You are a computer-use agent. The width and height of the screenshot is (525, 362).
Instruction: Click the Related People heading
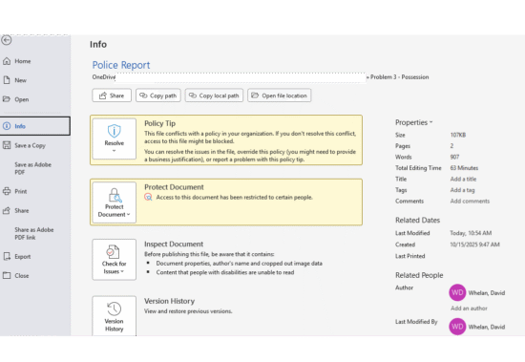(x=419, y=275)
